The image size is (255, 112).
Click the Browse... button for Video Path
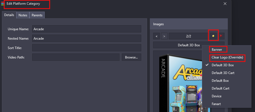[132, 57]
